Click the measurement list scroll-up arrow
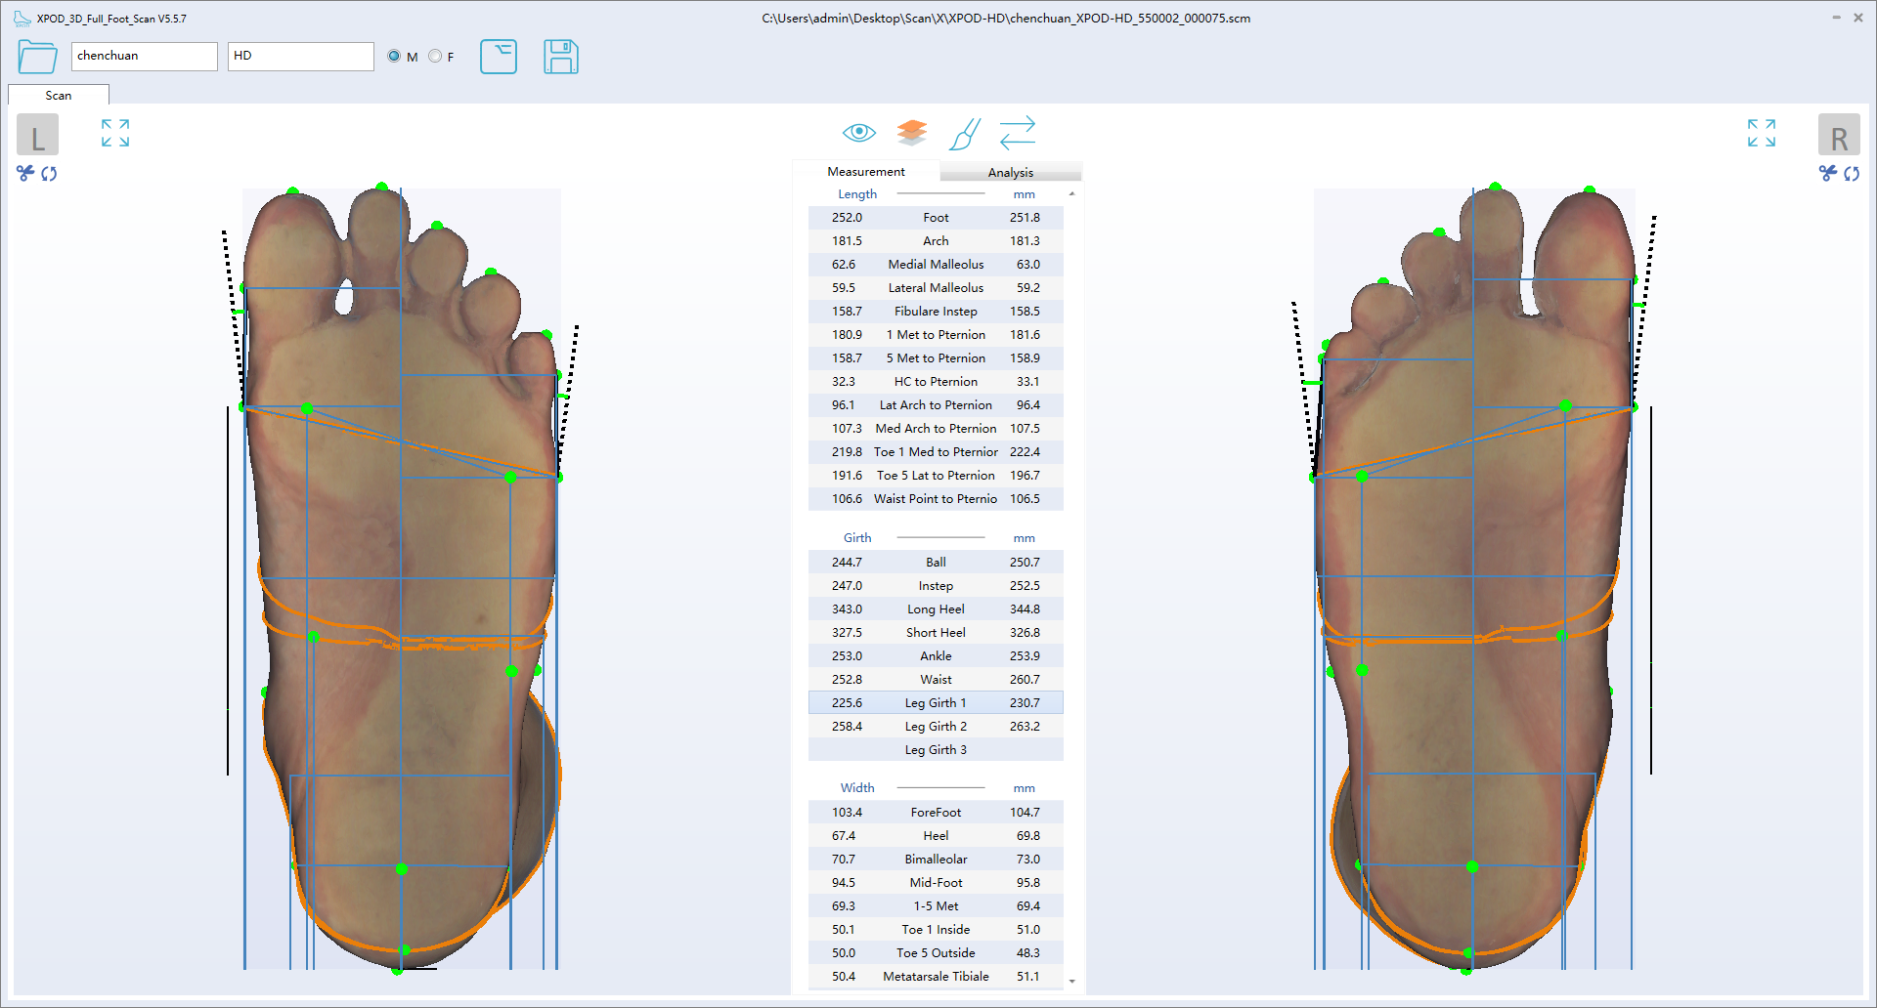Viewport: 1877px width, 1008px height. 1072,194
